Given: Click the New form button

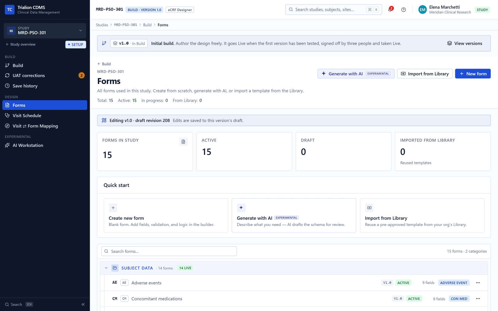Looking at the screenshot, I should 473,74.
